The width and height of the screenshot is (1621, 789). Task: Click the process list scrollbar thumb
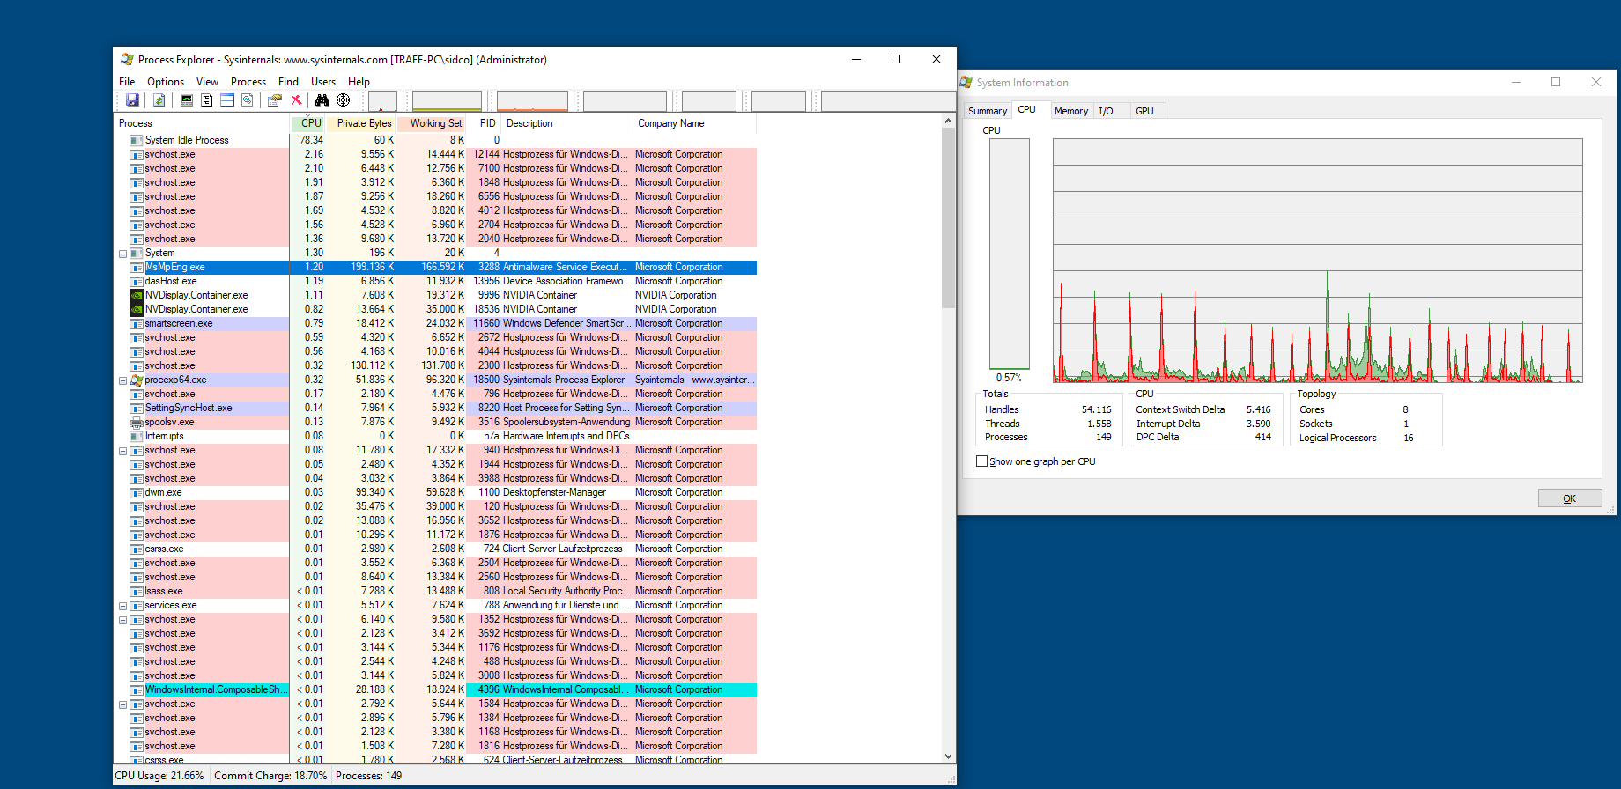948,218
